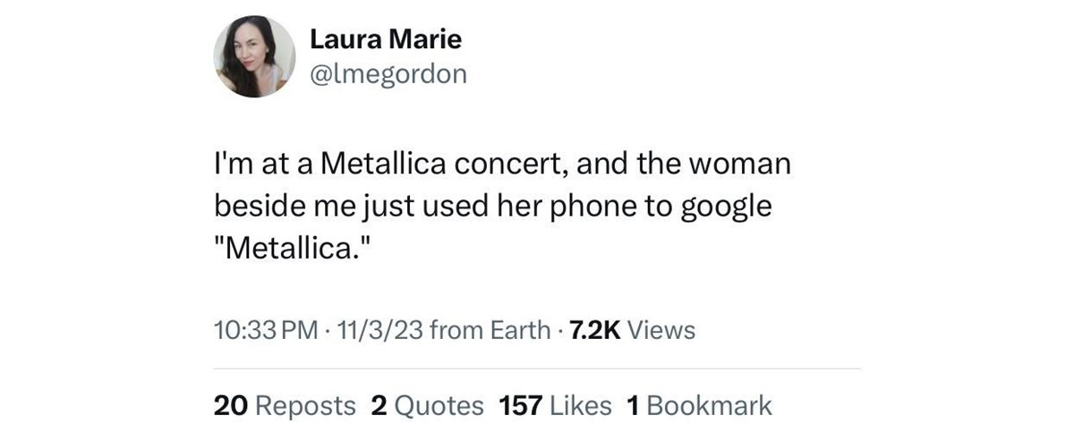Select the 11/3/23 date text

point(376,330)
